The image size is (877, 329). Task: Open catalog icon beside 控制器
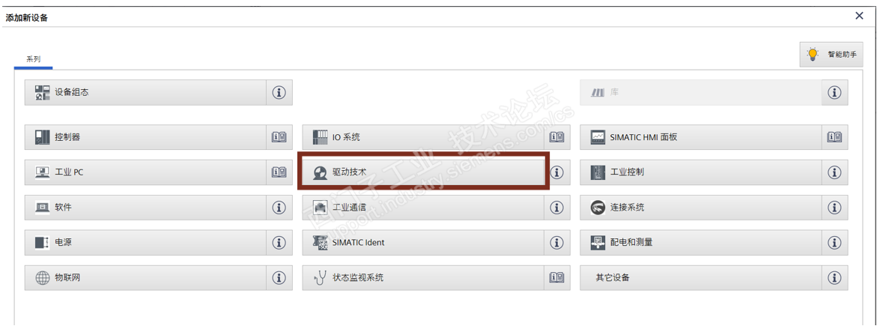point(279,137)
